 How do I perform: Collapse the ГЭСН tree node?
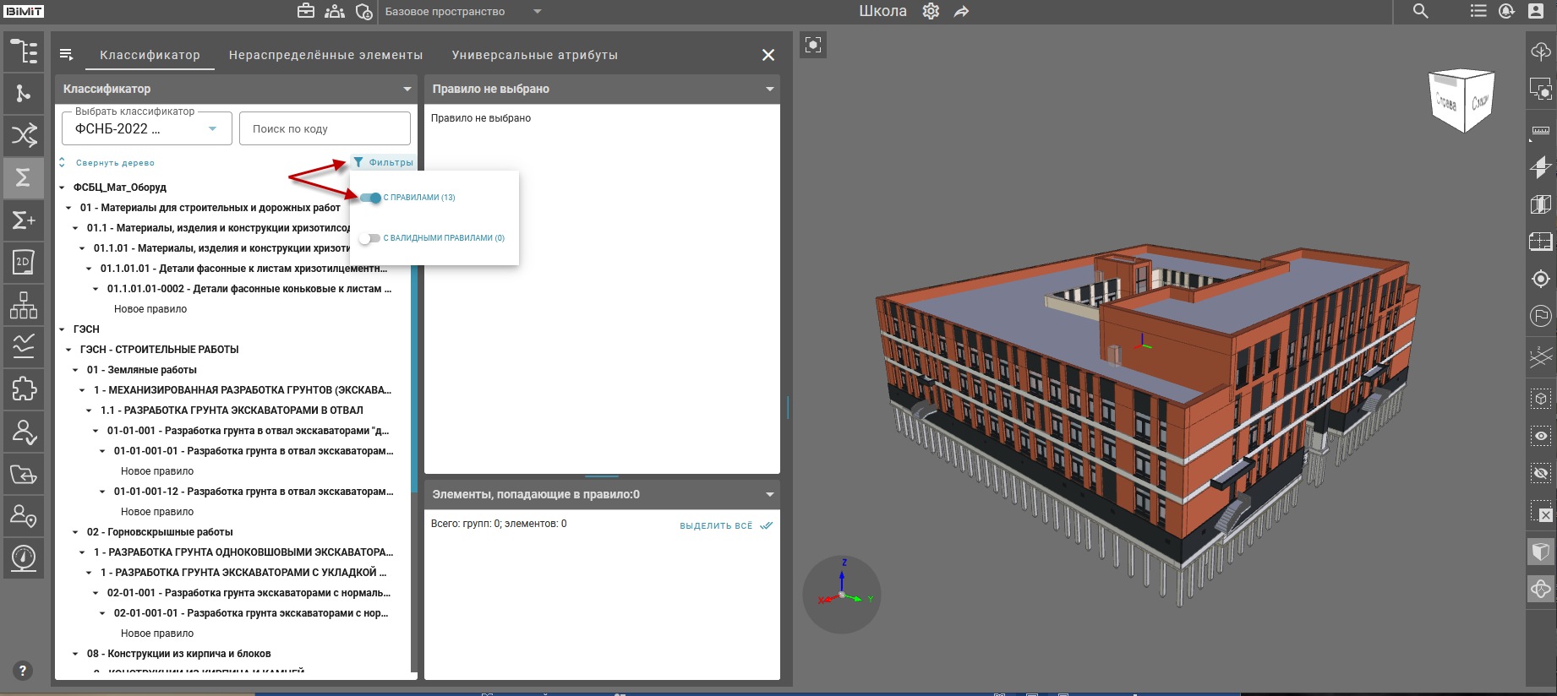[63, 329]
